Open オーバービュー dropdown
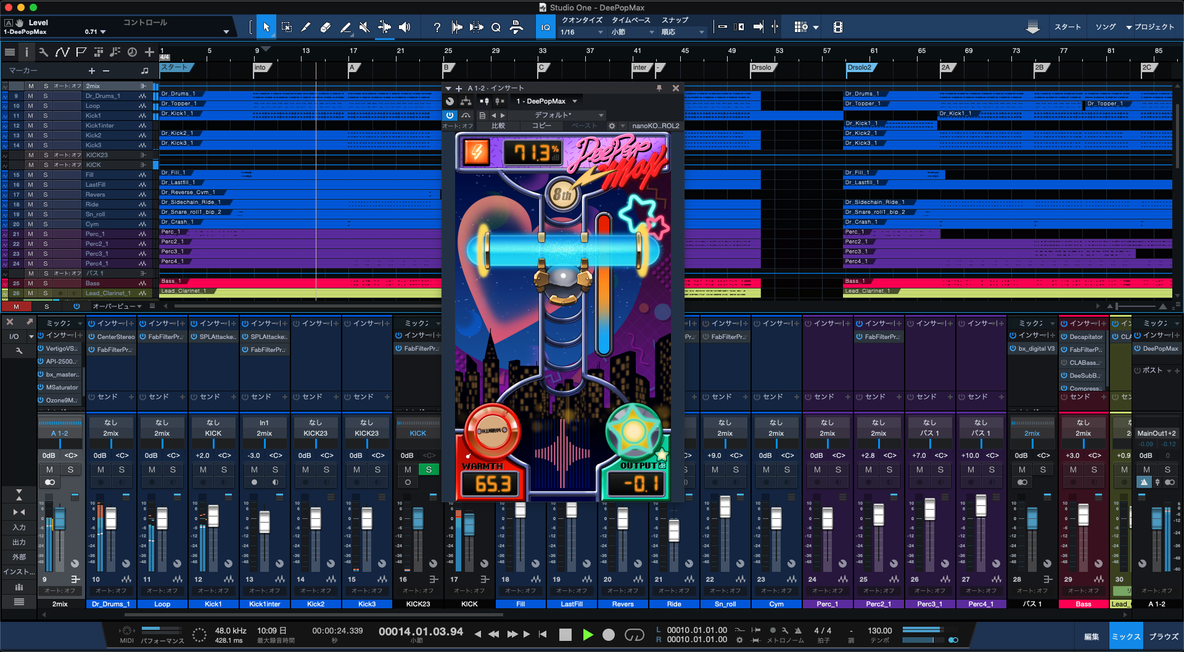Viewport: 1184px width, 652px height. coord(117,306)
